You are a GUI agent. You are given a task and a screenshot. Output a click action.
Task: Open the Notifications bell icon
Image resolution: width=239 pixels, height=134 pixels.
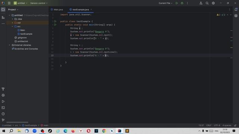[236, 10]
